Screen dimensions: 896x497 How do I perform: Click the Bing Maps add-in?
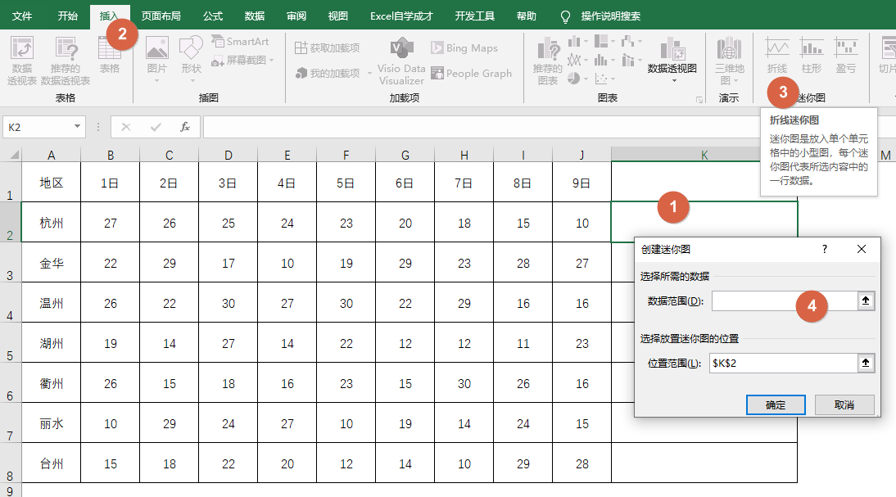464,48
